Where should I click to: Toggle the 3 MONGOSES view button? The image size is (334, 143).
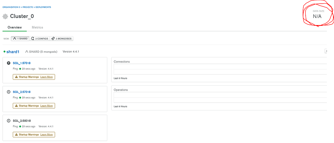pyautogui.click(x=61, y=38)
